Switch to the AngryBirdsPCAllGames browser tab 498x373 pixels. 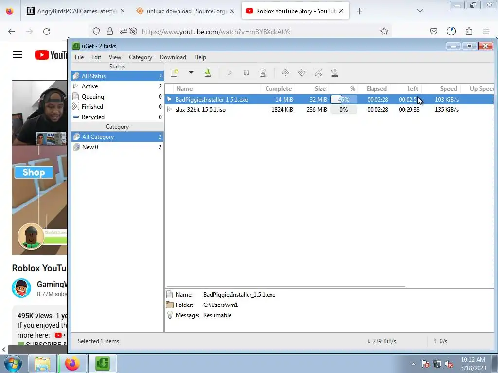pos(76,11)
